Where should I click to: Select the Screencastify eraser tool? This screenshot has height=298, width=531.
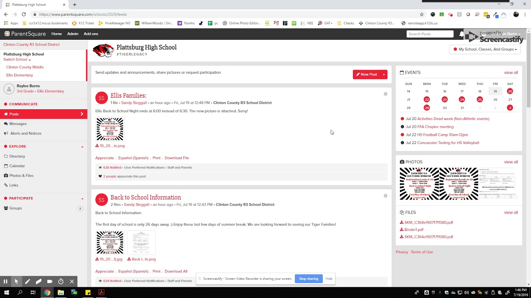[39, 281]
